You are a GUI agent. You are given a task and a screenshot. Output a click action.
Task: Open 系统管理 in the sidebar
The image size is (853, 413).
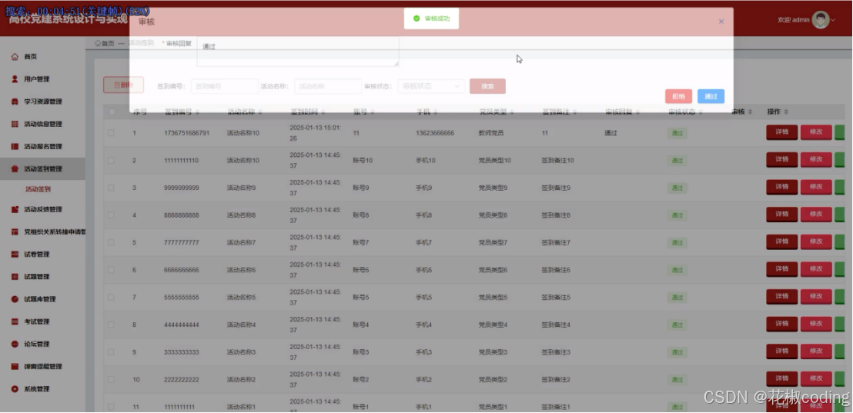point(36,389)
